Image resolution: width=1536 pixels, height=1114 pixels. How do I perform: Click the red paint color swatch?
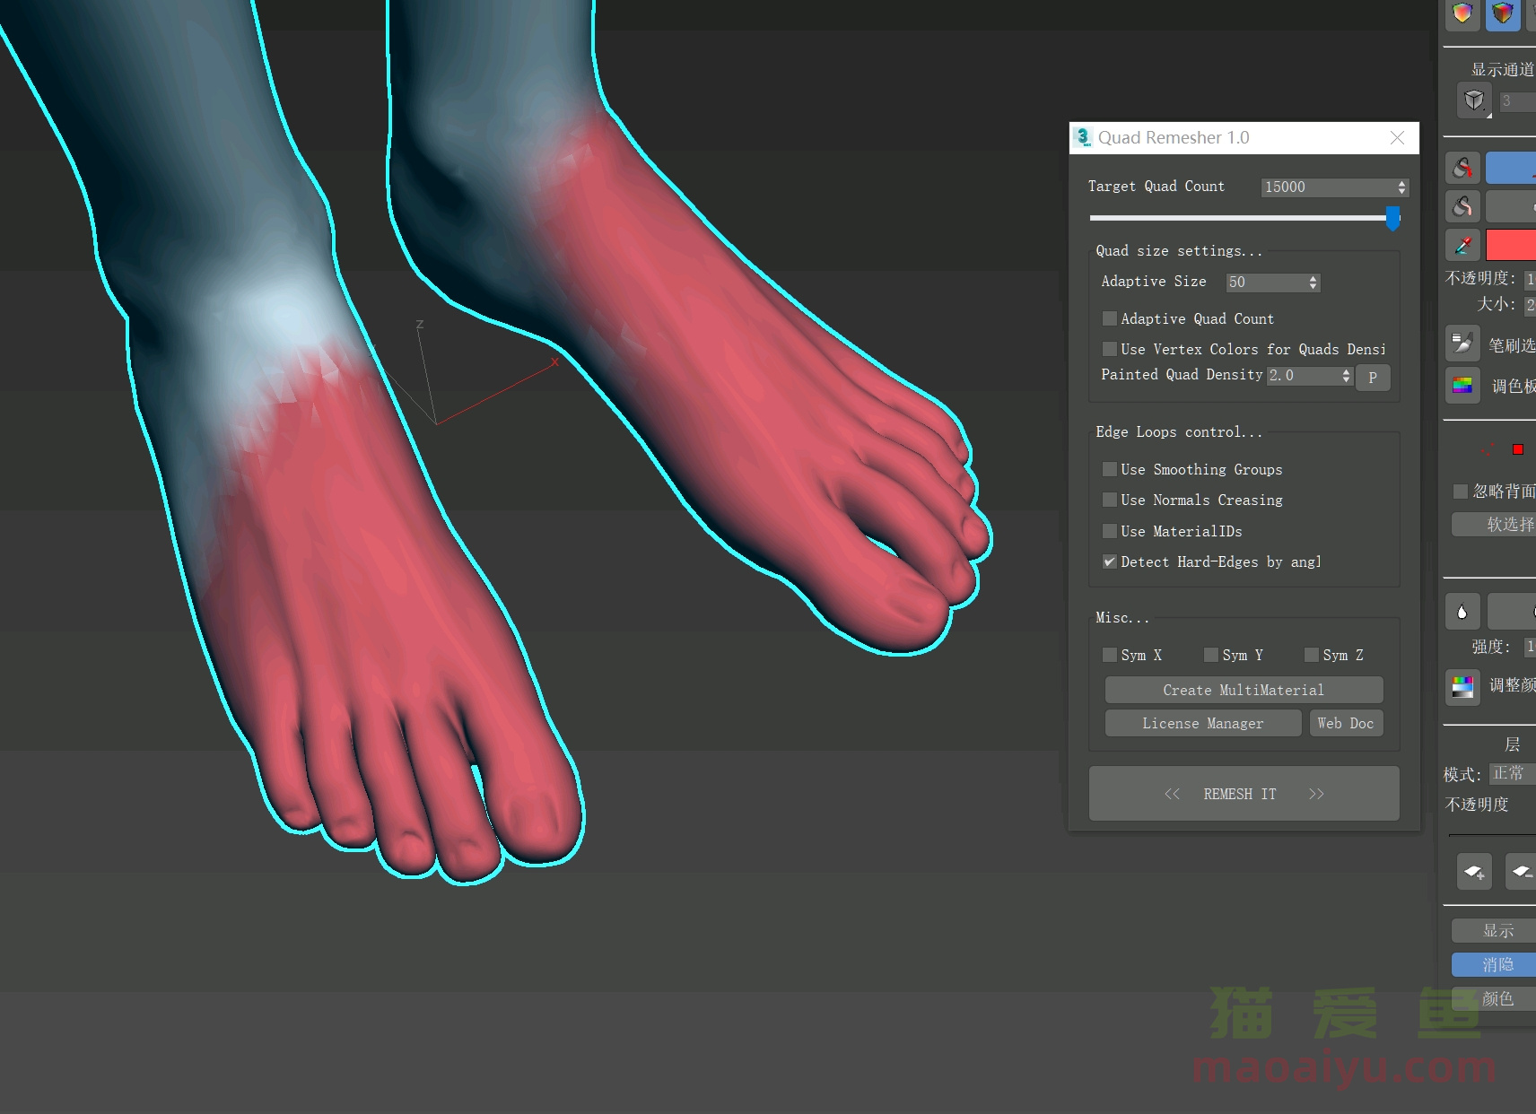[1511, 245]
